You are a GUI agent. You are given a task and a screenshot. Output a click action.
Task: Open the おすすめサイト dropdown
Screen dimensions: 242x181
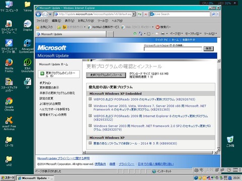[74, 27]
